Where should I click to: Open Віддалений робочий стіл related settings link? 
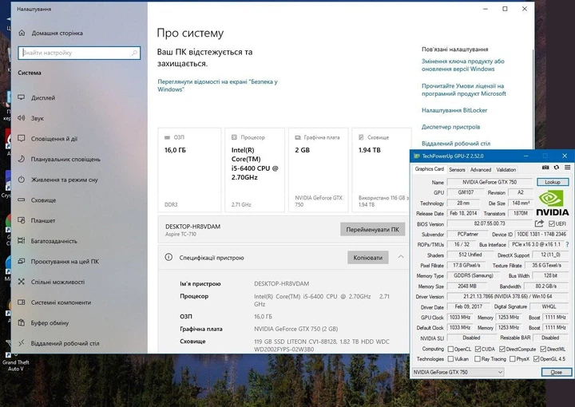pos(456,143)
